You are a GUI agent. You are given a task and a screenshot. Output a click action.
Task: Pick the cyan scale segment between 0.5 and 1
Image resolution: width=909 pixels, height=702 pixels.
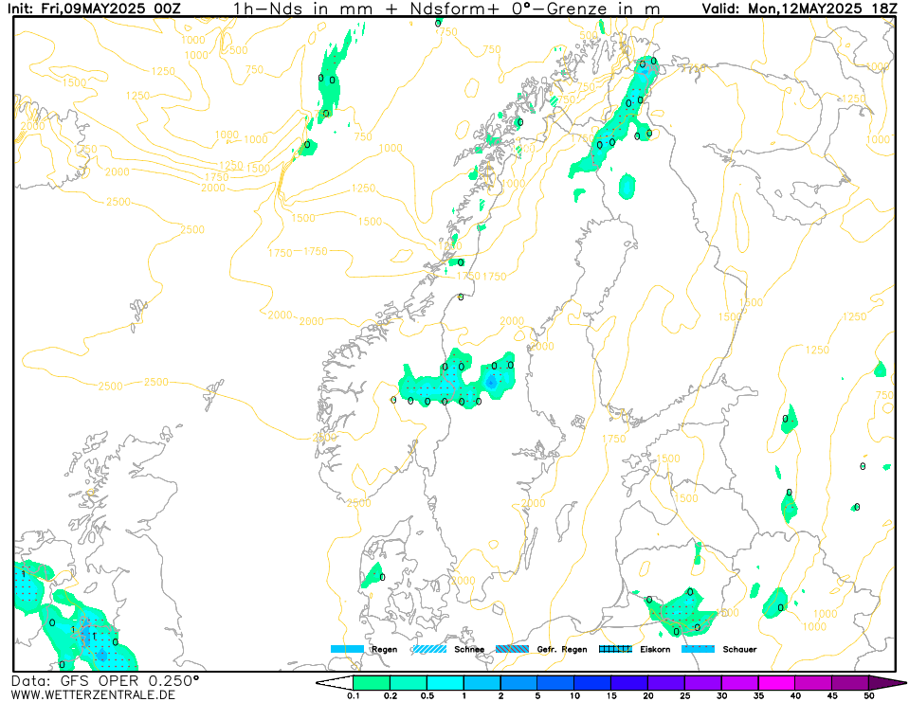click(x=445, y=683)
